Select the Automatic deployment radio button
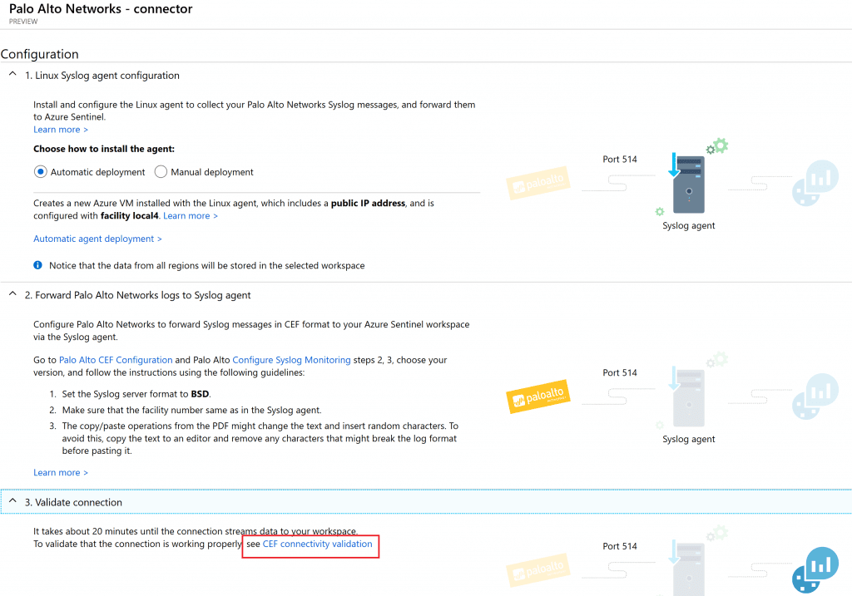 [40, 172]
